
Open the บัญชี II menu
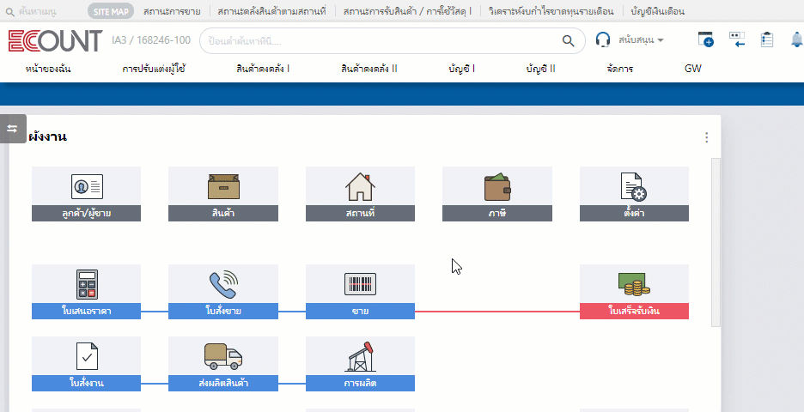pos(541,68)
